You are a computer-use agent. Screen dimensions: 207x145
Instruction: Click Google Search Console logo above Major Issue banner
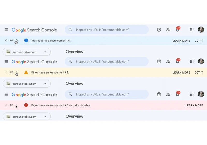[34, 95]
